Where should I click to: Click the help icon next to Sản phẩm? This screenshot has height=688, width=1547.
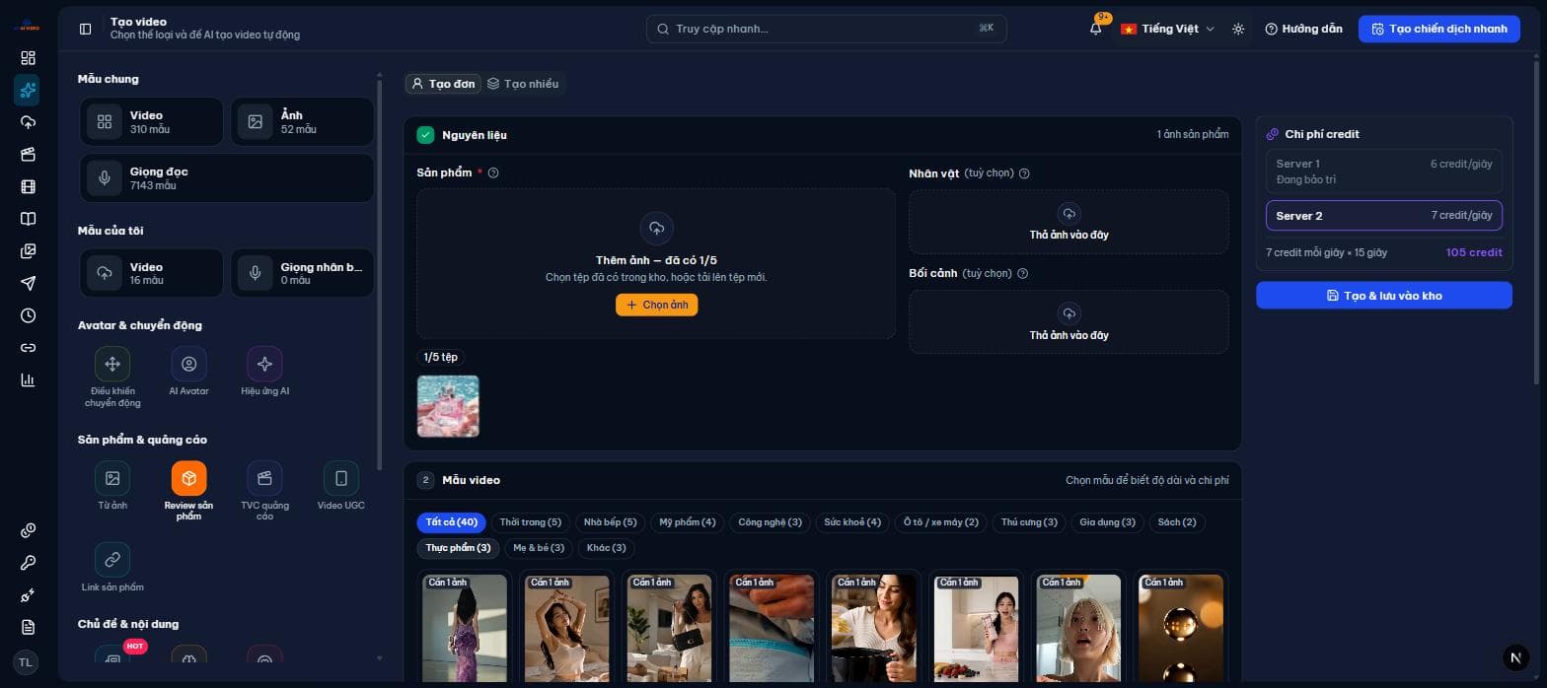click(x=493, y=172)
